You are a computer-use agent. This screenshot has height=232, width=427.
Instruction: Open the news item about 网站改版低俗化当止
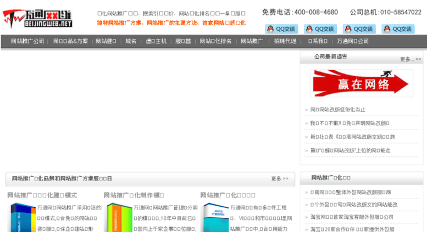(x=337, y=110)
